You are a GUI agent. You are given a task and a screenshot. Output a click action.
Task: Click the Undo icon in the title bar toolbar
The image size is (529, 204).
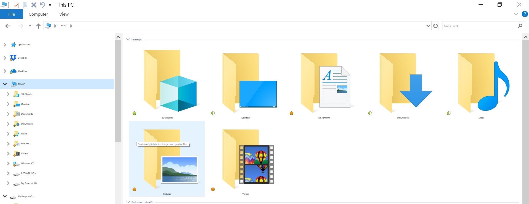(x=42, y=5)
